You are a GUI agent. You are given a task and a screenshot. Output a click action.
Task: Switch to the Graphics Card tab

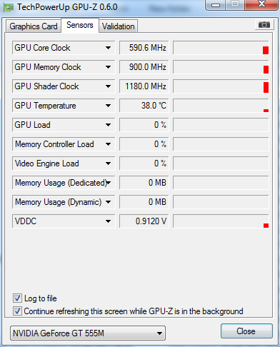pyautogui.click(x=34, y=26)
